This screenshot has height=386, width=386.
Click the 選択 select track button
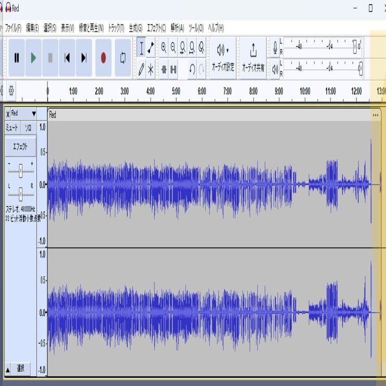tap(21, 369)
